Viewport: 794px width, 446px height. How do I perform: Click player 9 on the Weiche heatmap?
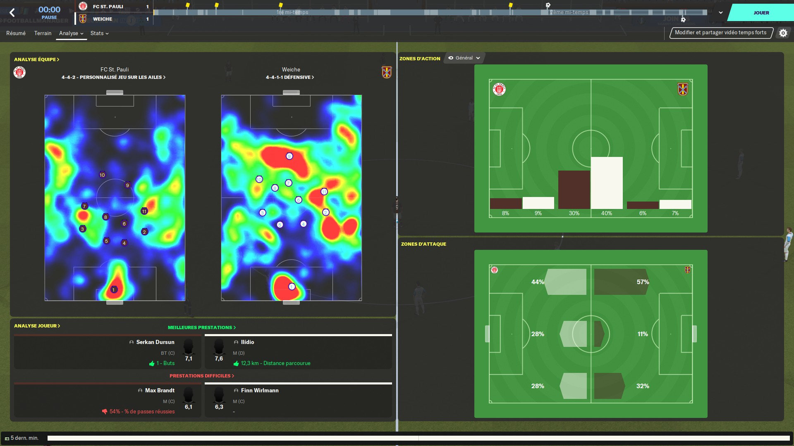(x=289, y=156)
